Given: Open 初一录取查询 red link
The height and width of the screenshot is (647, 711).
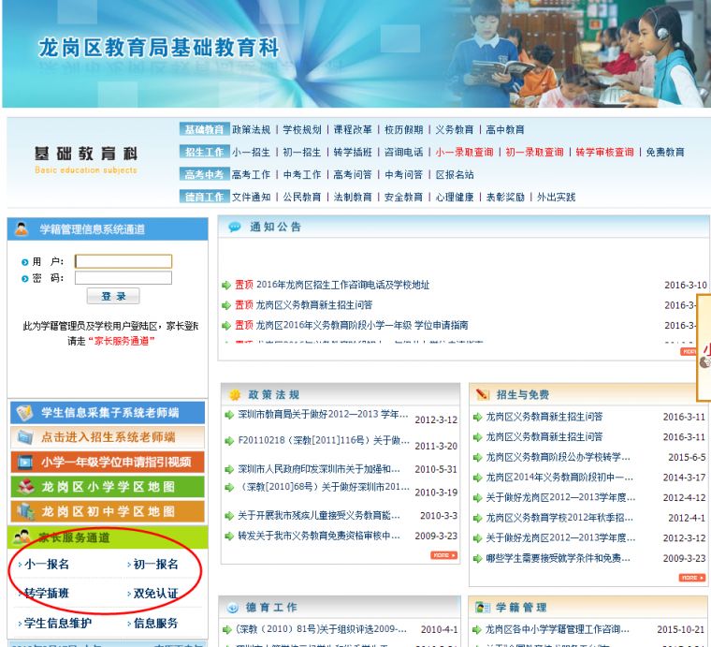Looking at the screenshot, I should click(x=534, y=152).
